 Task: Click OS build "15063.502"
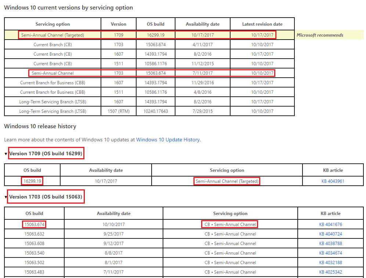34,263
